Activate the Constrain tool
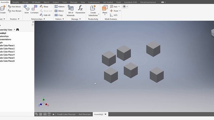214x120 pixels. pos(34,9)
